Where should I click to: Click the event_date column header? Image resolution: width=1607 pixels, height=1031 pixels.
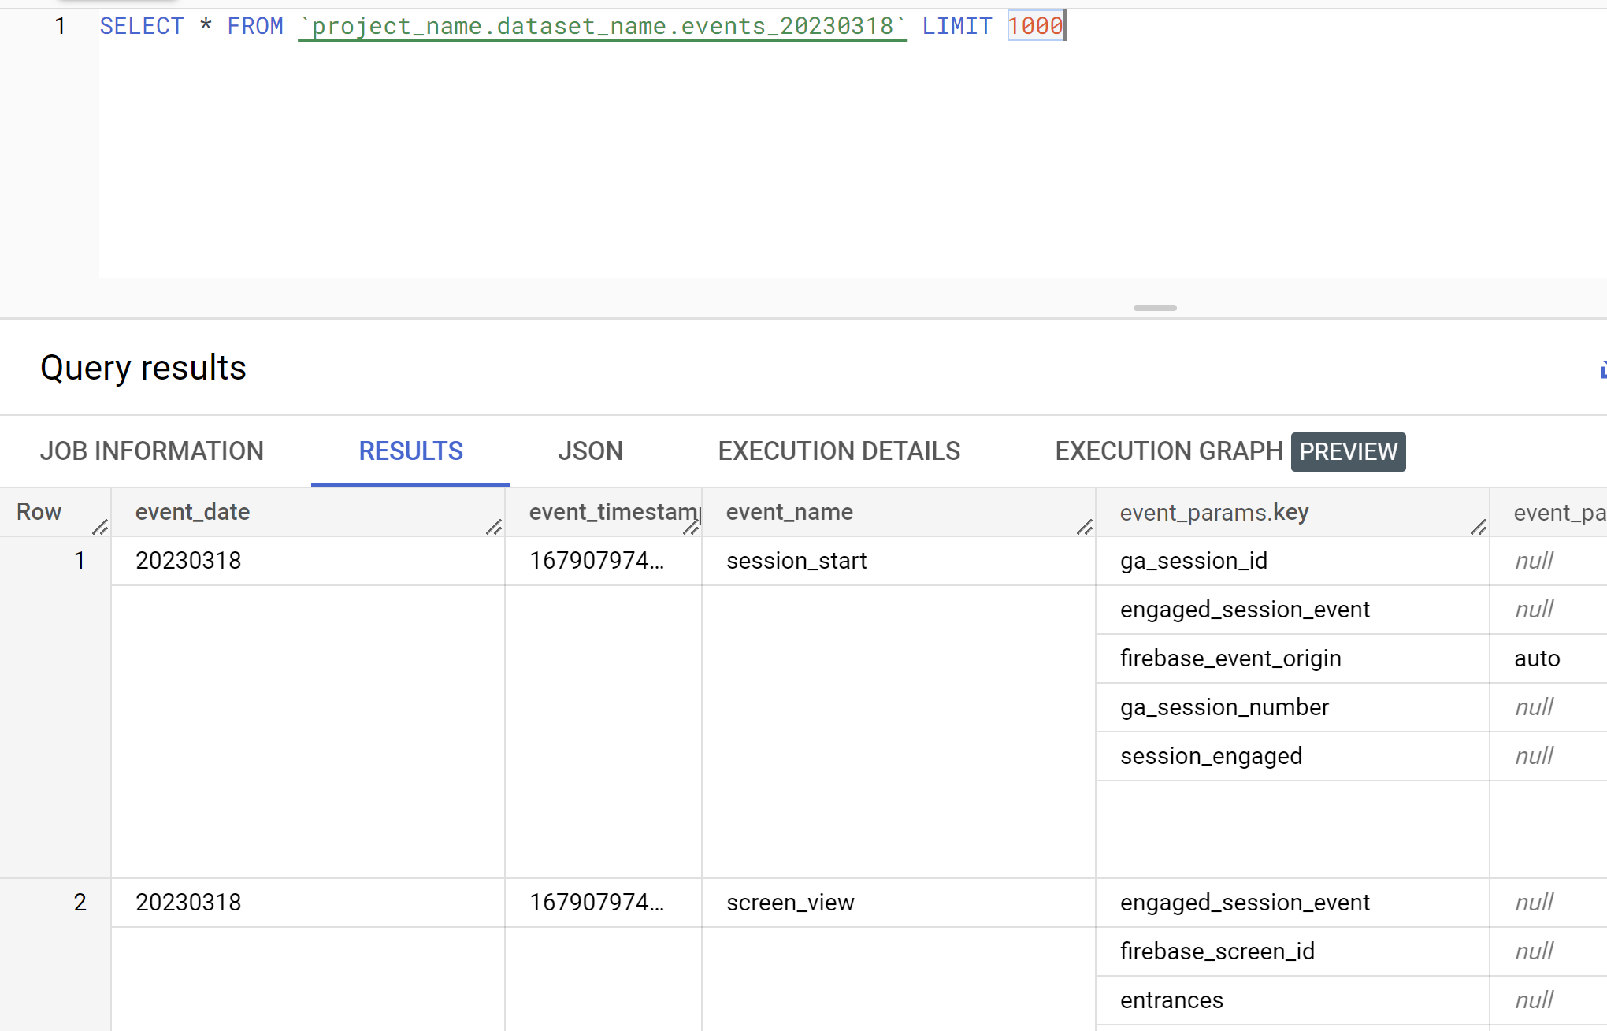tap(193, 513)
